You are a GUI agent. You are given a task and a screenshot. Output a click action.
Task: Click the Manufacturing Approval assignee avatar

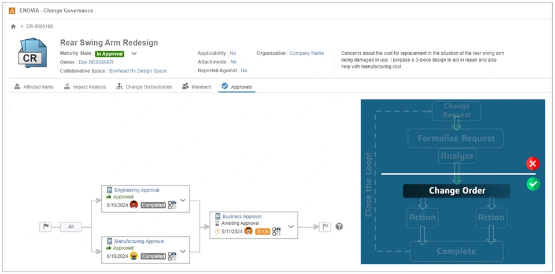tap(134, 256)
